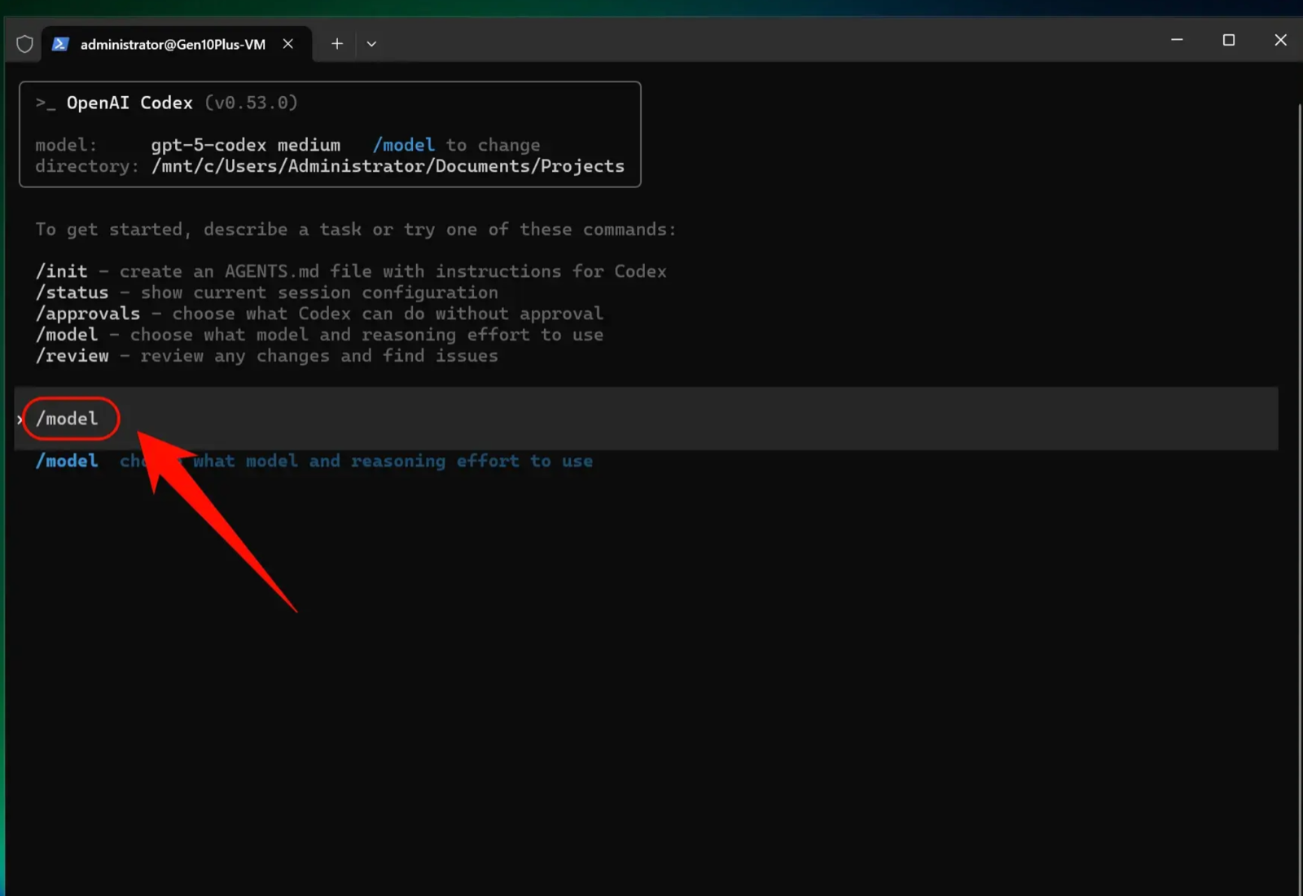Click the 'OpenAI Codex' title text
The width and height of the screenshot is (1303, 896).
(129, 103)
